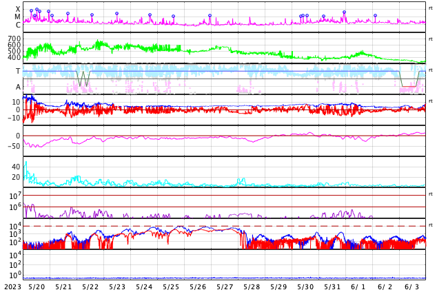This screenshot has width=437, height=292.
Task: Click the 5/28 date label
Action: click(x=252, y=287)
